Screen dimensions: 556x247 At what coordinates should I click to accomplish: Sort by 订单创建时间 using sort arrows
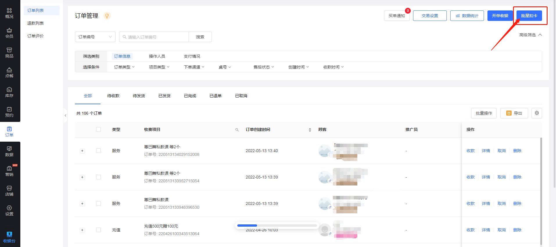click(x=310, y=130)
